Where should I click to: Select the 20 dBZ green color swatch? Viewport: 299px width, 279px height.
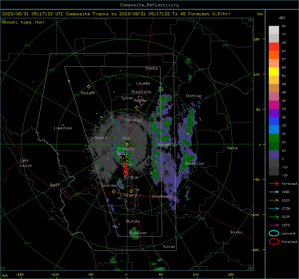tap(274, 138)
